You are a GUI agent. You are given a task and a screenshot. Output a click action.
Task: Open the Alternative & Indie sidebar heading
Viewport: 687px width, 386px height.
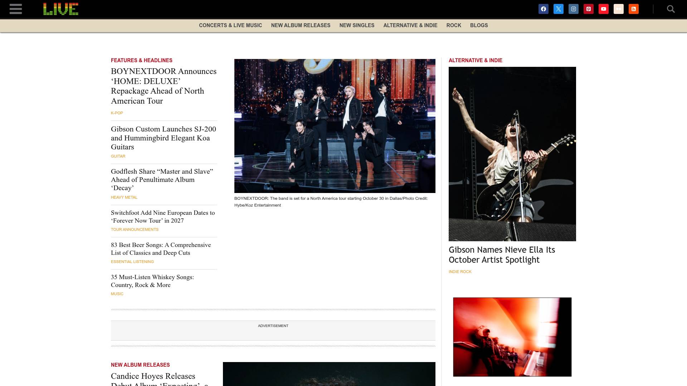(x=476, y=60)
